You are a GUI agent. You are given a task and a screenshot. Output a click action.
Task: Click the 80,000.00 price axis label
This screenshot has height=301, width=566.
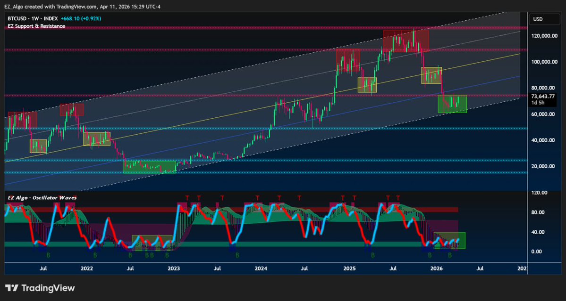(543, 88)
